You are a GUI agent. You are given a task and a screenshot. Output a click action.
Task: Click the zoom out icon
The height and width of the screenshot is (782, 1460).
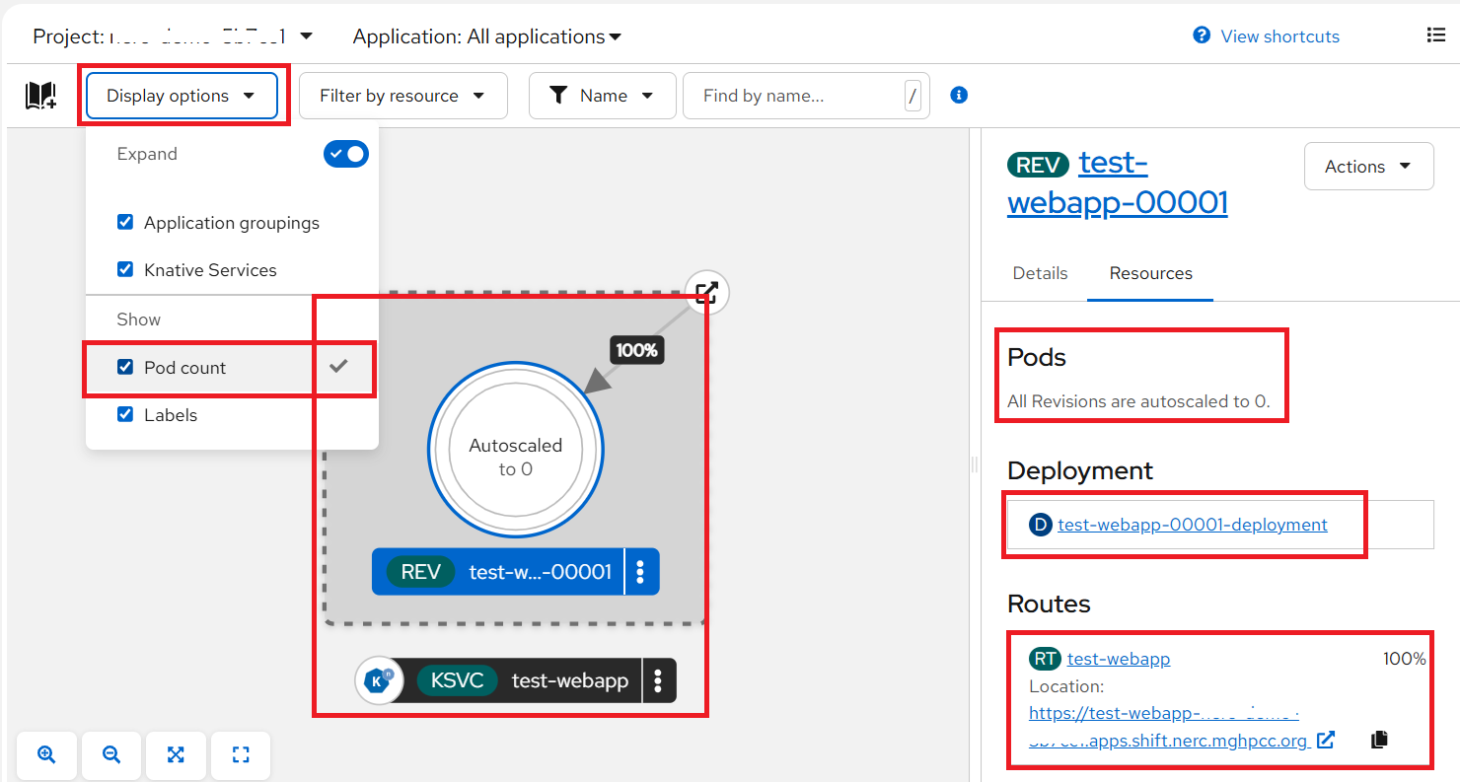[111, 754]
